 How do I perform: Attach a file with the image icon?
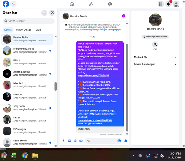69,141
